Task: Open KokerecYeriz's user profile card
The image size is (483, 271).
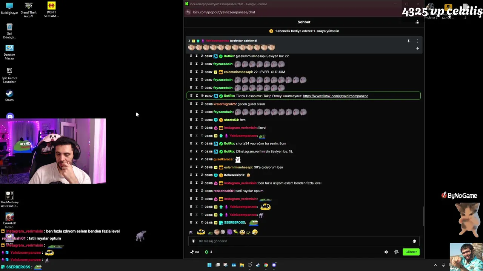Action: coord(234,175)
